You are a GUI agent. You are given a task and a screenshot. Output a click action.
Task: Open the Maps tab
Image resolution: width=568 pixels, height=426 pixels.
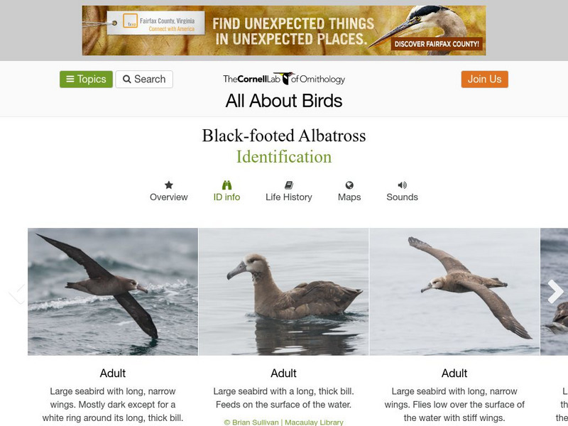coord(349,197)
